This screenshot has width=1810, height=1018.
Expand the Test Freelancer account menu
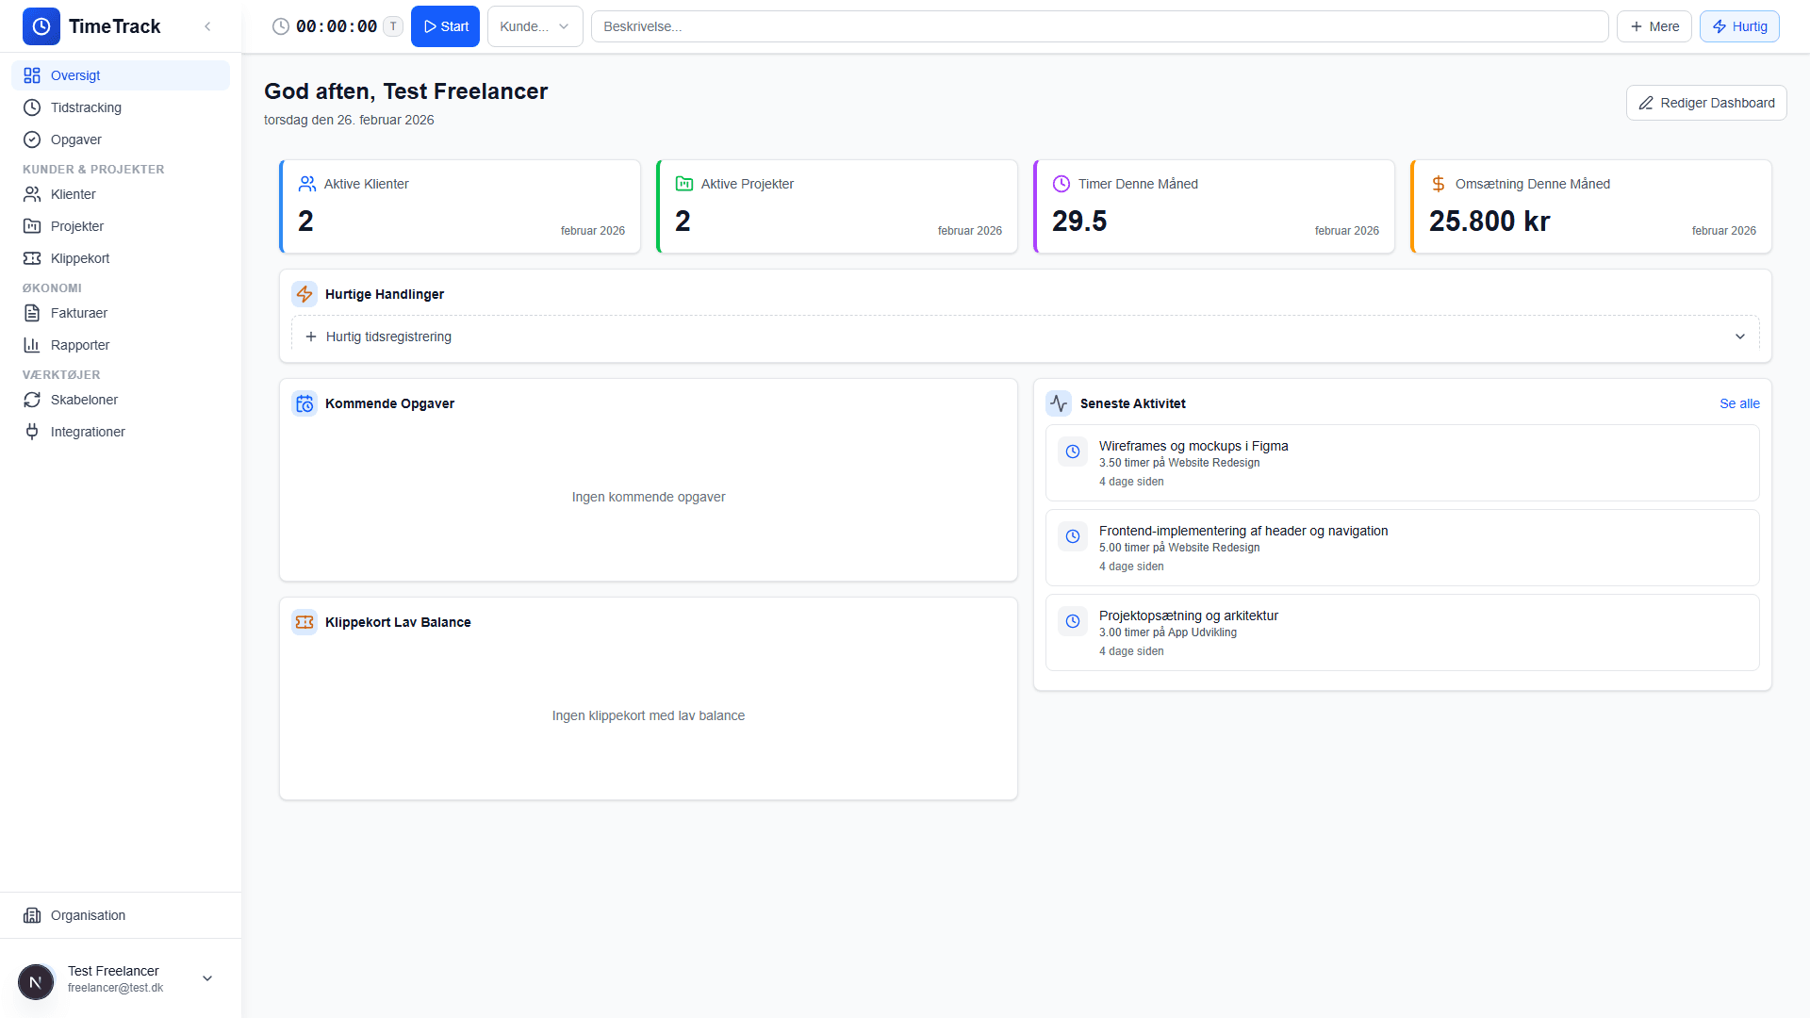207,978
